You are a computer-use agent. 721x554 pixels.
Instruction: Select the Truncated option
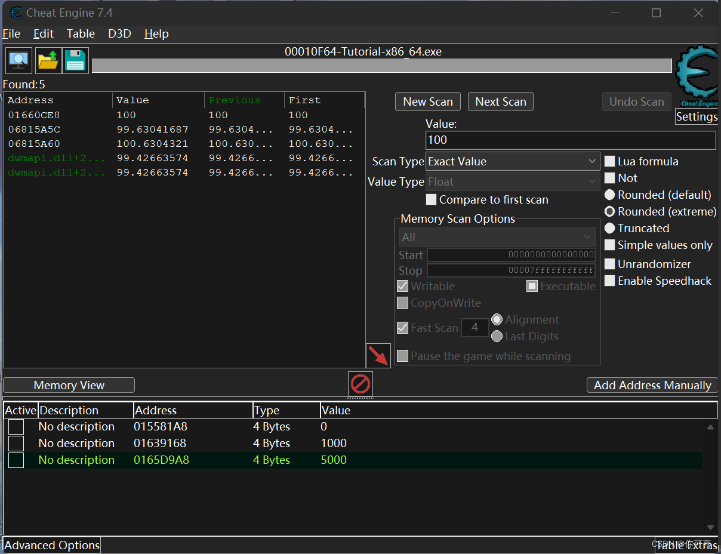(x=610, y=228)
